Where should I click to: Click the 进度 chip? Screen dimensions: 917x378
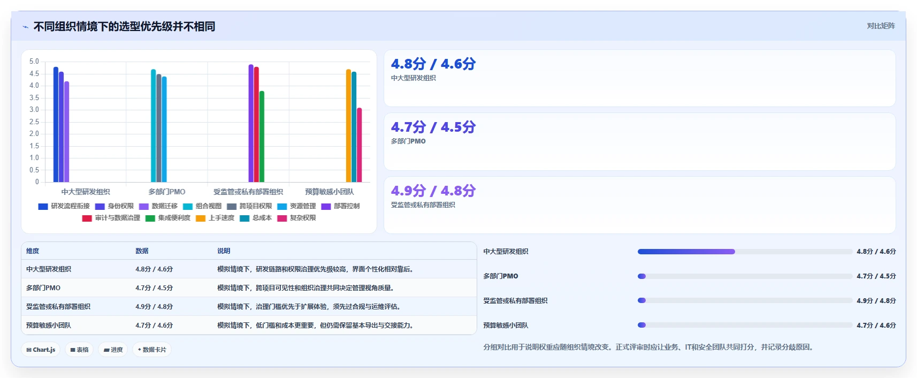113,350
